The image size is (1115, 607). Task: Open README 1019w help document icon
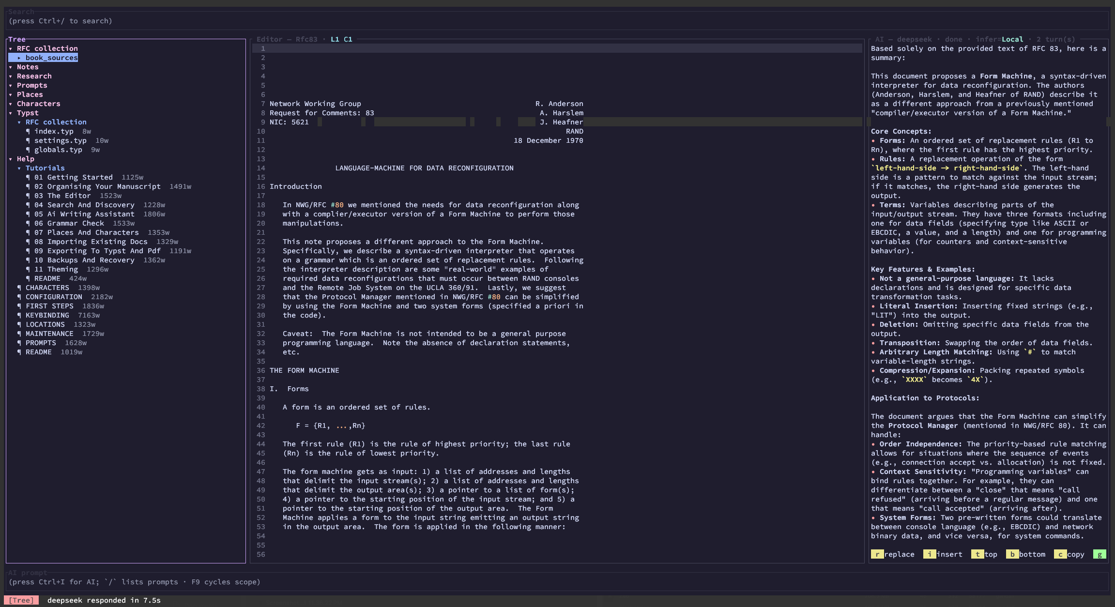point(19,352)
